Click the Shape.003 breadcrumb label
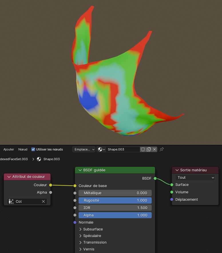Viewport: 222px width, 253px height. 51,159
